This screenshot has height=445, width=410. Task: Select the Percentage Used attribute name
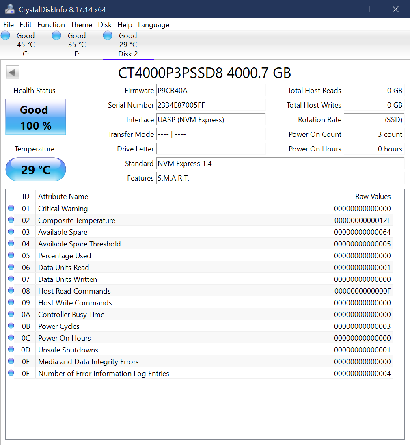(65, 256)
